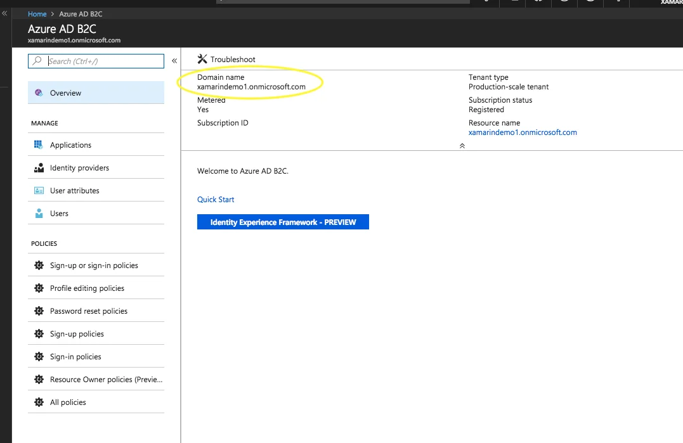This screenshot has width=683, height=443.
Task: Click the Overview globe icon
Action: point(39,93)
